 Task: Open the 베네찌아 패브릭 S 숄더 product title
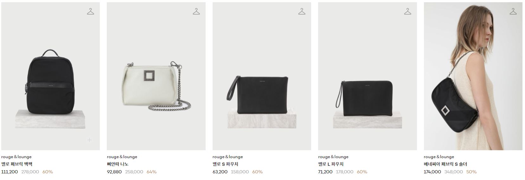point(445,164)
